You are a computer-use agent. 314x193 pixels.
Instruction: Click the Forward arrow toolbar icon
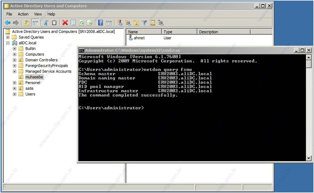tap(16, 23)
